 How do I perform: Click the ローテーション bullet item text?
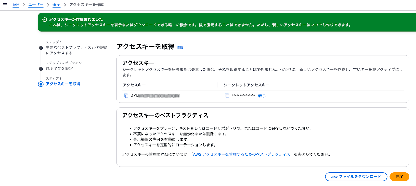(175, 145)
